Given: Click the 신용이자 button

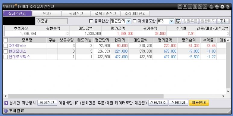Looking at the screenshot, I should (x=178, y=103).
